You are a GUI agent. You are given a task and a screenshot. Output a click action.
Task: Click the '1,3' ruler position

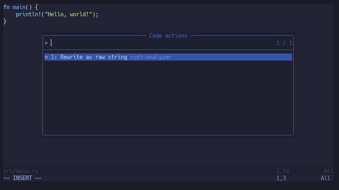coord(281,178)
